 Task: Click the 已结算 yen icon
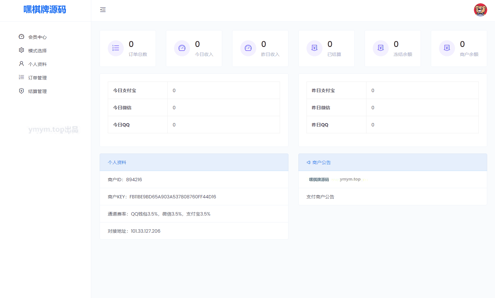[315, 48]
